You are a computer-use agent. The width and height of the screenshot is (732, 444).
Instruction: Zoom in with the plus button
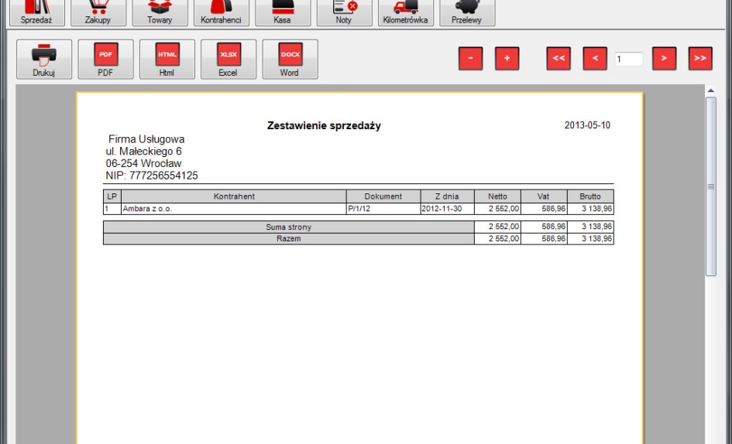point(507,59)
